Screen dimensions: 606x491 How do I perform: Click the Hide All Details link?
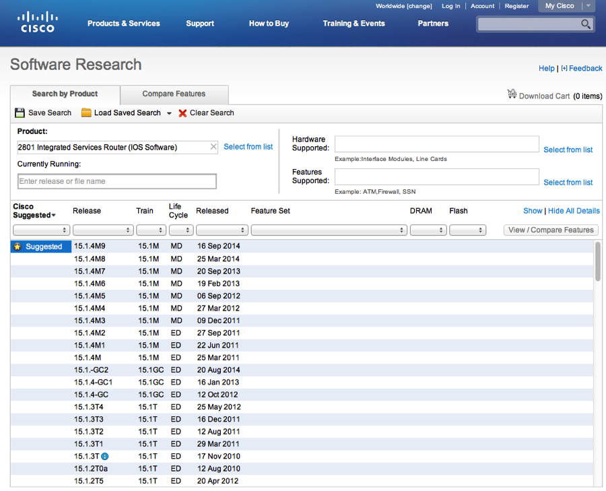coord(574,211)
